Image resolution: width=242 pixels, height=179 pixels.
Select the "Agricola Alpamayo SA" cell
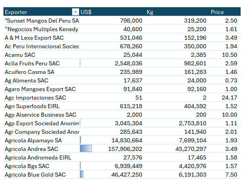(x=41, y=140)
